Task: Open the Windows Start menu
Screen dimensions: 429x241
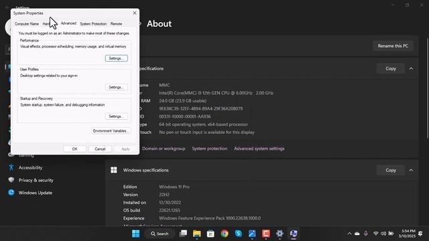Action: click(x=135, y=234)
